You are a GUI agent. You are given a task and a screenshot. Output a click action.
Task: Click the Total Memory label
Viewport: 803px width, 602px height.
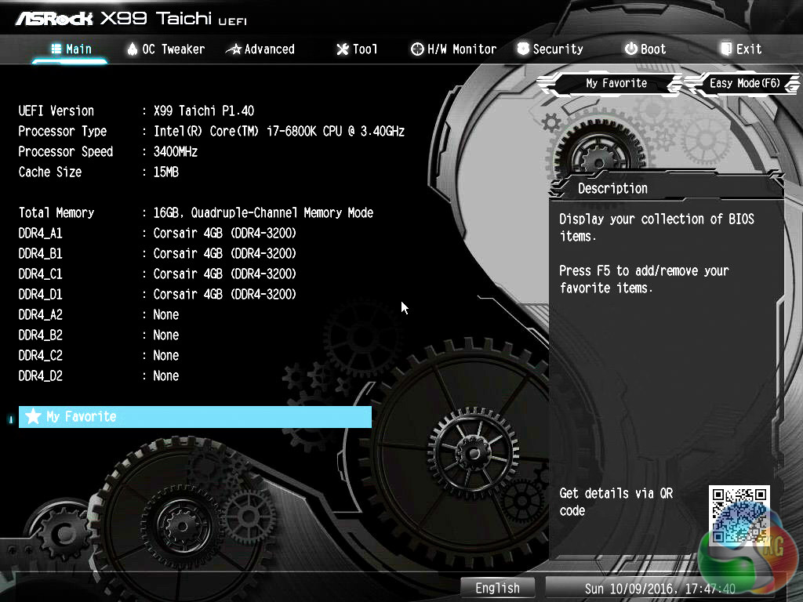pos(56,212)
